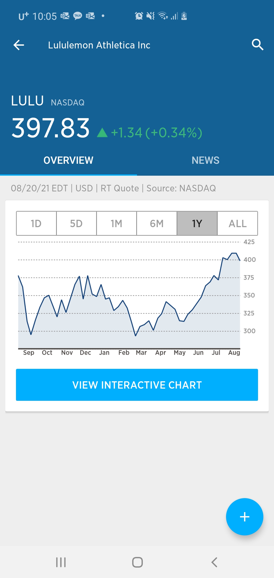Tap the alarm icon in status bar
The width and height of the screenshot is (274, 578).
[x=139, y=16]
